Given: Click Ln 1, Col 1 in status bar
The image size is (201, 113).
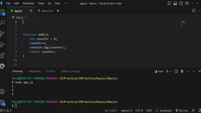Looking at the screenshot, I should [111, 110].
